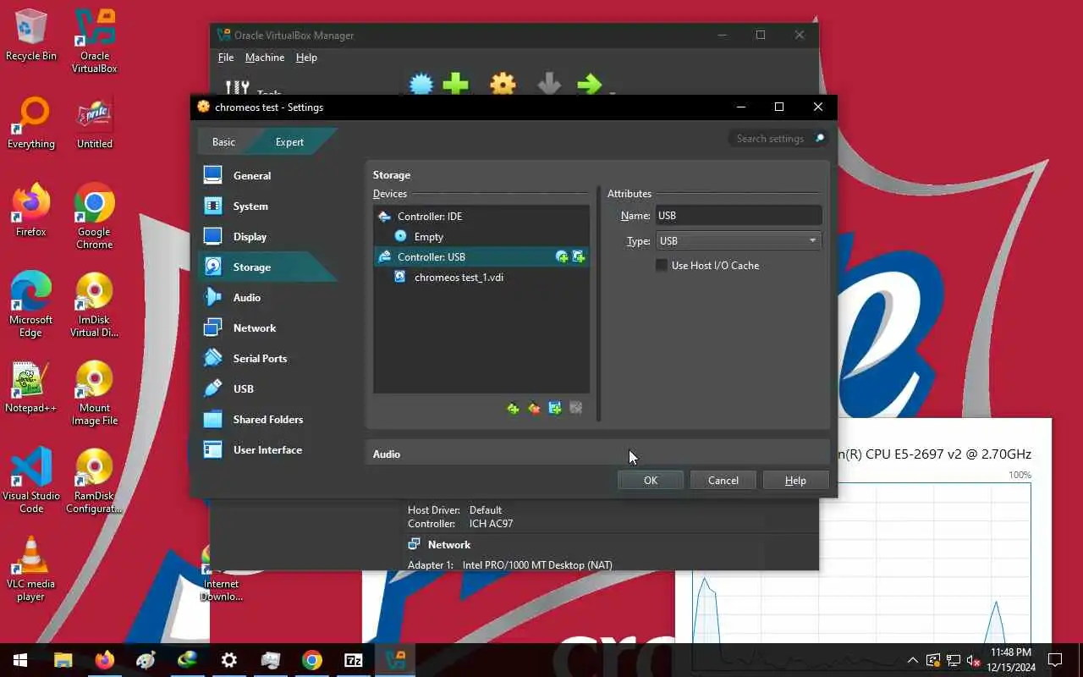Click the add controller icon below the devices list

(x=513, y=409)
